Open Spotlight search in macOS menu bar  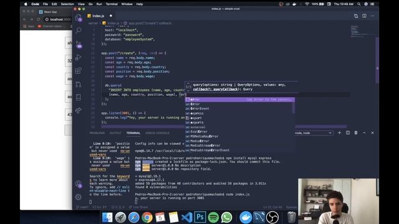coord(358,4)
